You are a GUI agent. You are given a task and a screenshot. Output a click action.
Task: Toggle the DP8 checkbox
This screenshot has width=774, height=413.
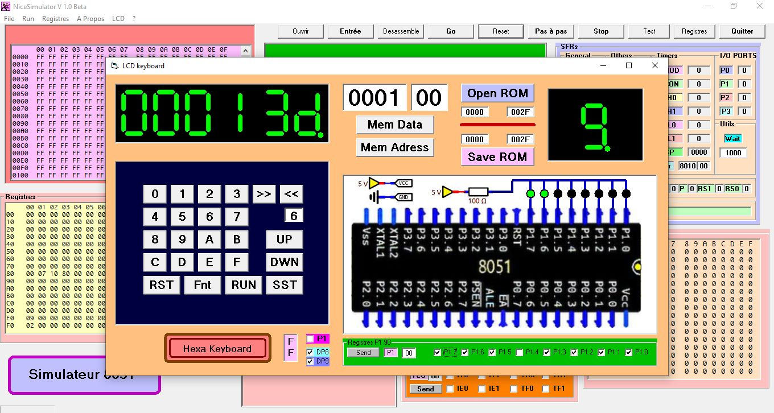tap(310, 352)
